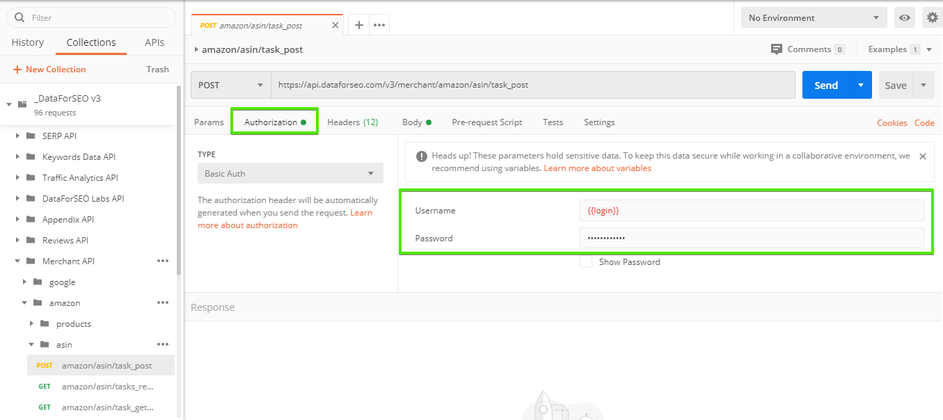This screenshot has width=943, height=420.
Task: Click the warning info icon in banner
Action: pyautogui.click(x=421, y=156)
